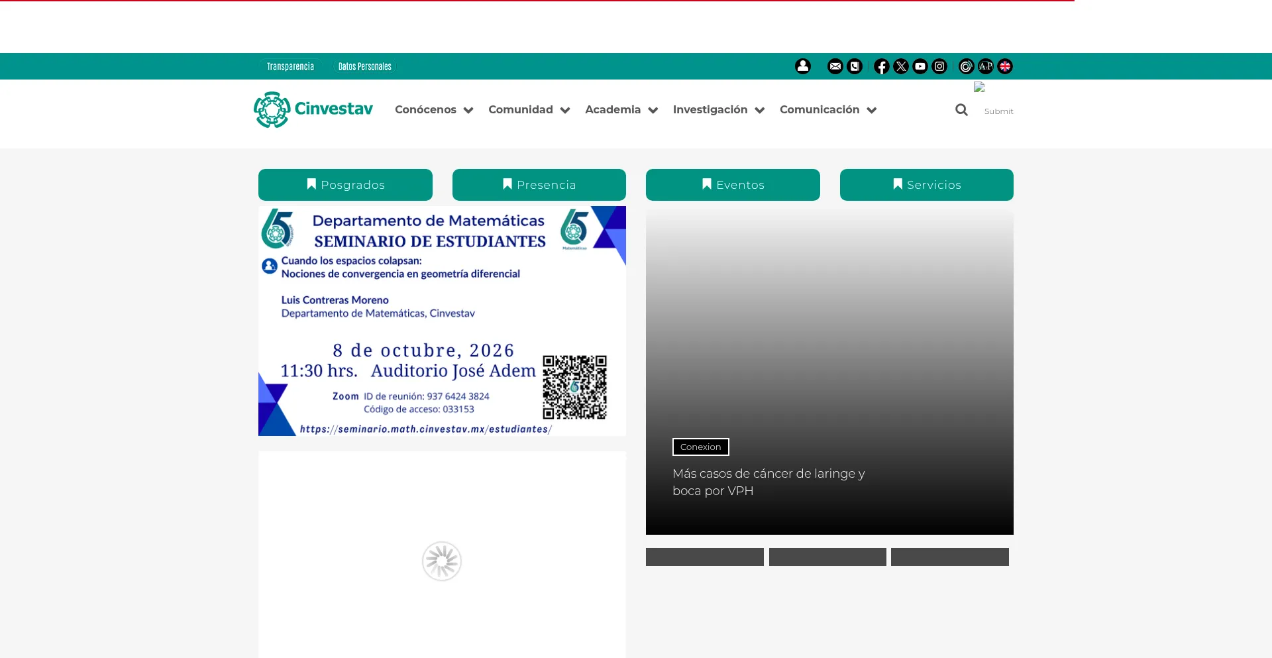Open the phone directory icon
The image size is (1272, 658).
coord(855,66)
